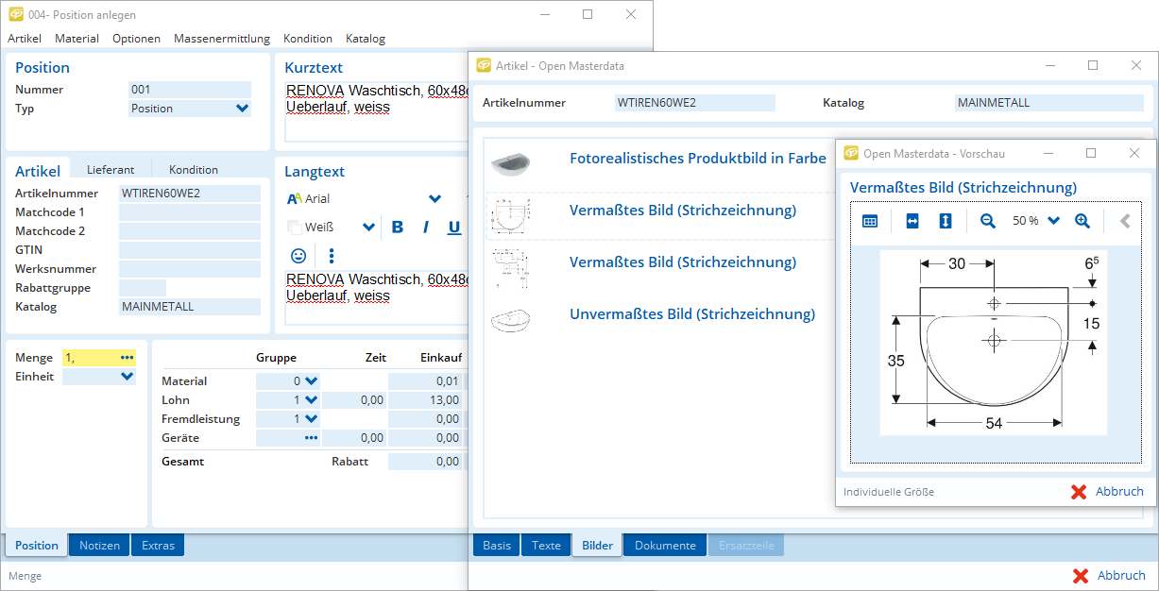The width and height of the screenshot is (1159, 591).
Task: Open the Massenermittlung menu
Action: coord(222,39)
